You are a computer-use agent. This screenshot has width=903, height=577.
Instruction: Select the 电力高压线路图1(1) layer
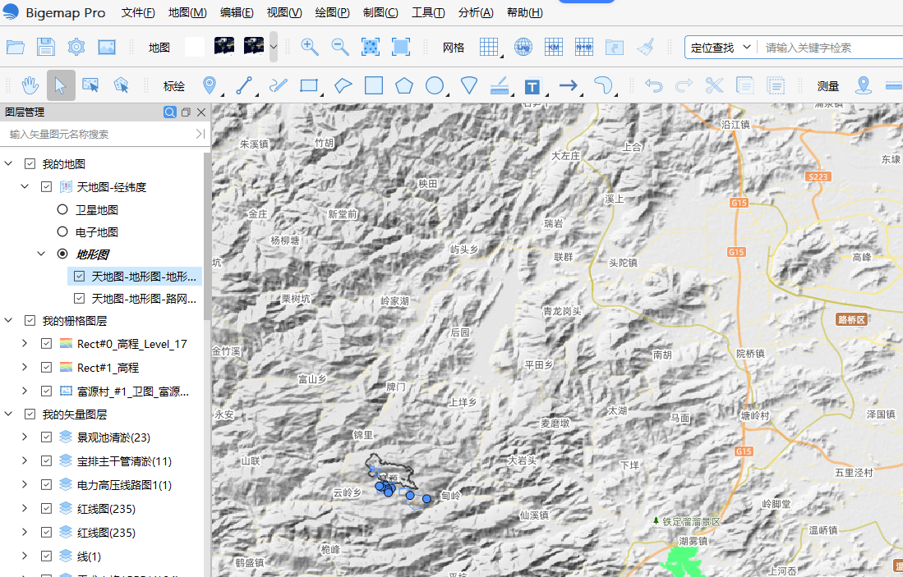(124, 485)
